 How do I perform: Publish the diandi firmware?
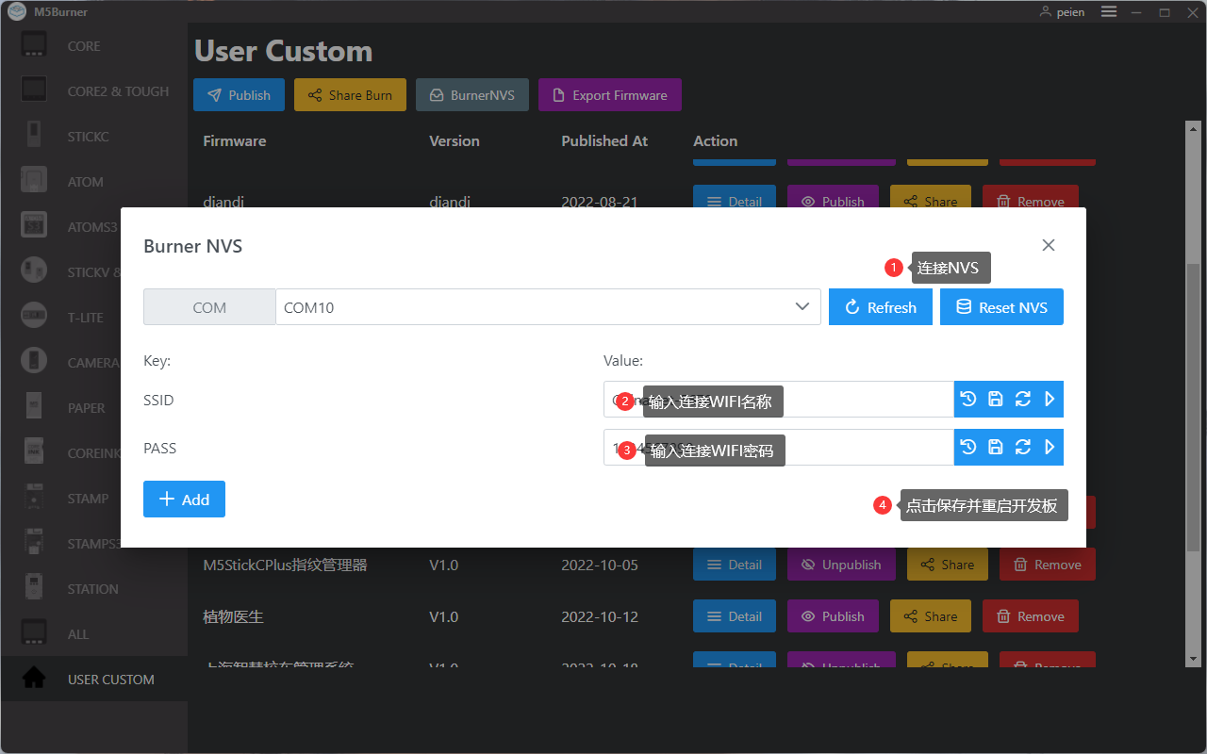coord(833,197)
